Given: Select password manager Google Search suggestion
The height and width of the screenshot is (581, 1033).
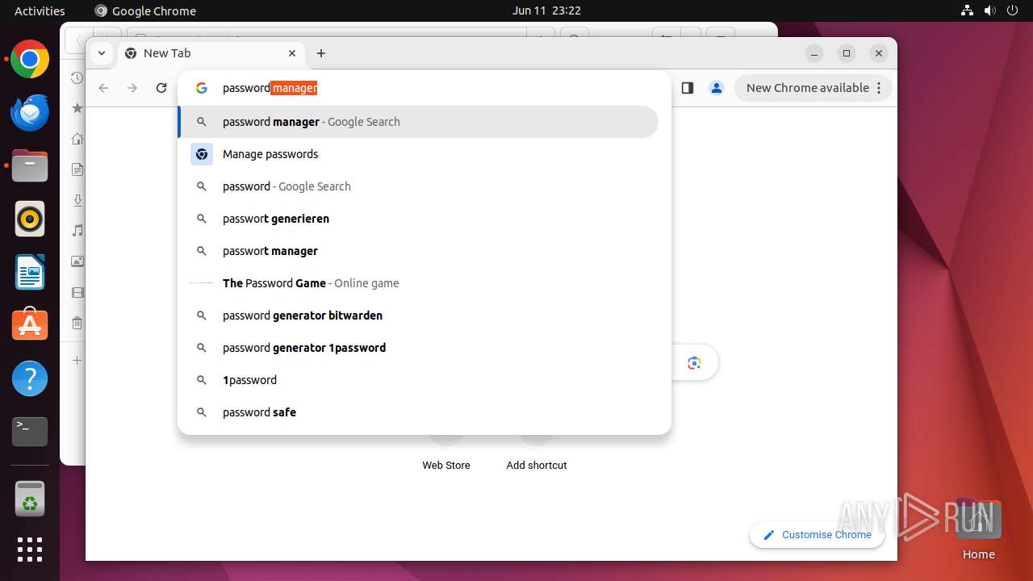Looking at the screenshot, I should 418,122.
